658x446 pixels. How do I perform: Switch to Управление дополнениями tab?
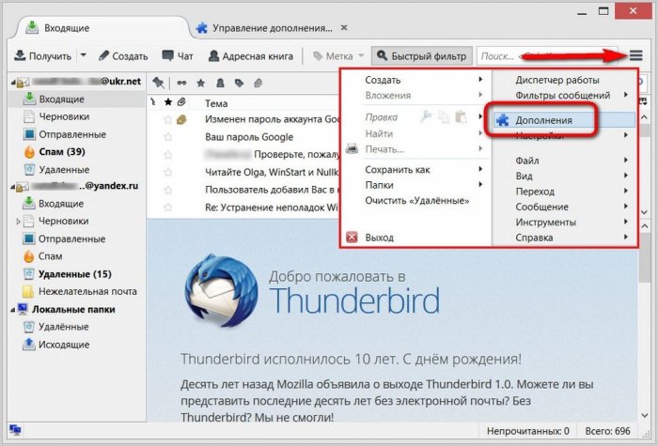[x=273, y=28]
